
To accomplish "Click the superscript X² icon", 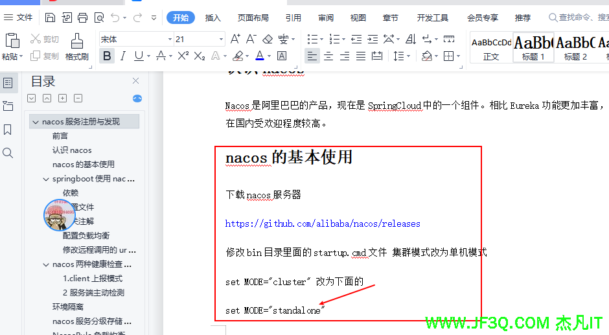I will (x=183, y=56).
